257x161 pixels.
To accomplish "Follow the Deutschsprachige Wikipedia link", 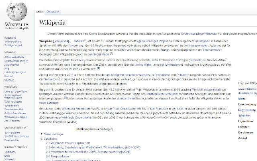I will [199, 34].
